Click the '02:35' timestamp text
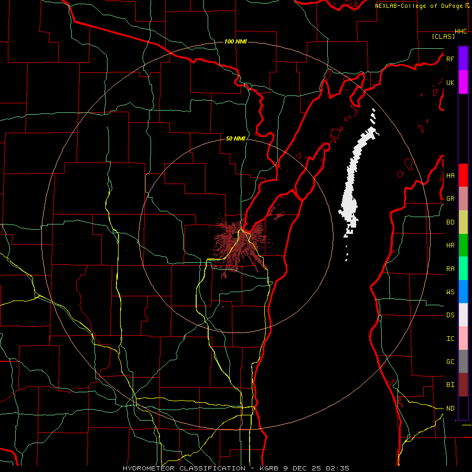 pos(337,468)
